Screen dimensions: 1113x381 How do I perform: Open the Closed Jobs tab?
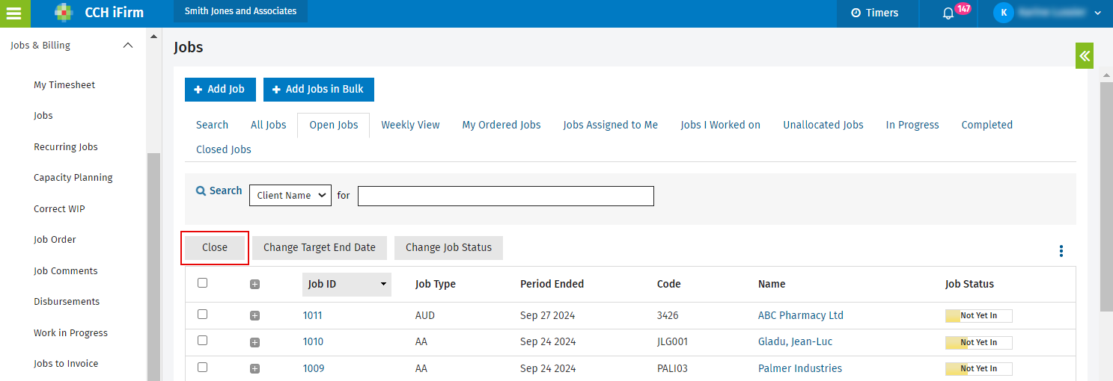[224, 149]
